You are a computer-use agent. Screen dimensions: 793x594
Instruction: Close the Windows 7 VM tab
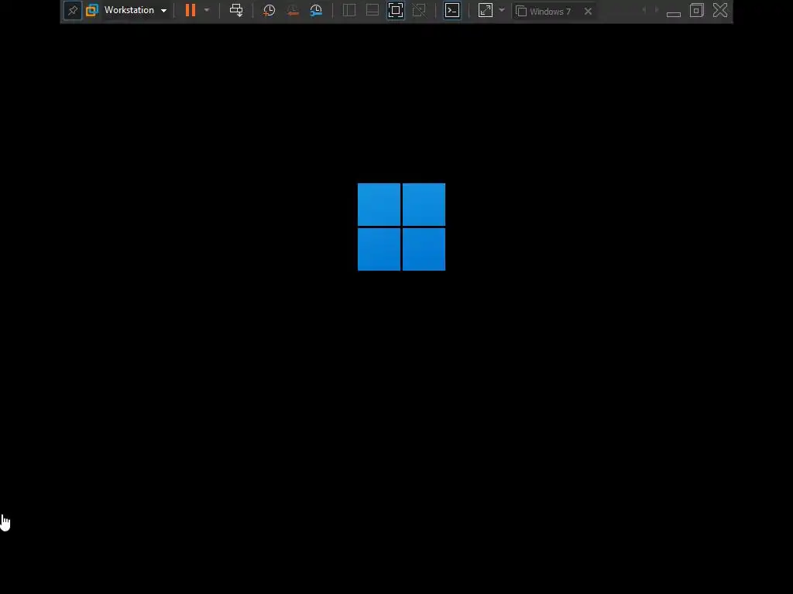coord(589,11)
